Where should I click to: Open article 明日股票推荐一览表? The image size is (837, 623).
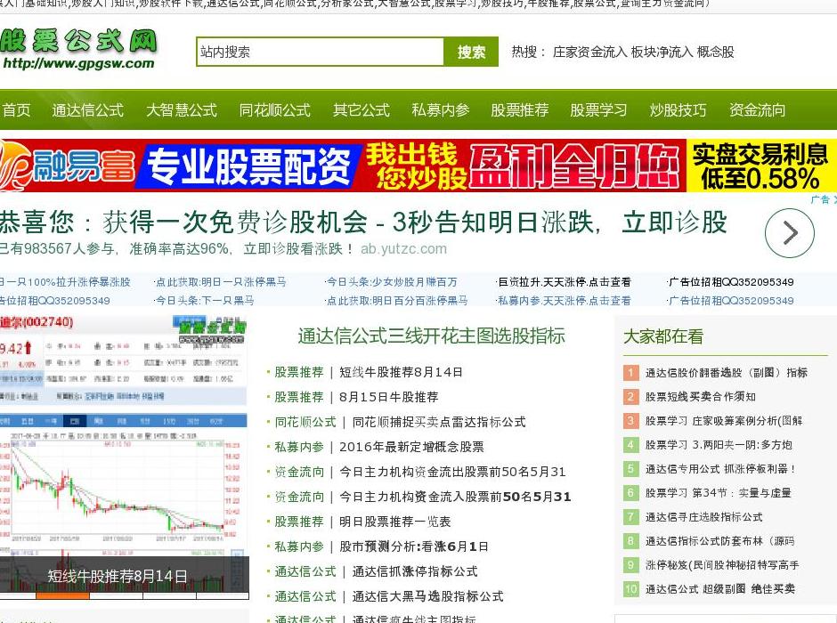(x=395, y=522)
